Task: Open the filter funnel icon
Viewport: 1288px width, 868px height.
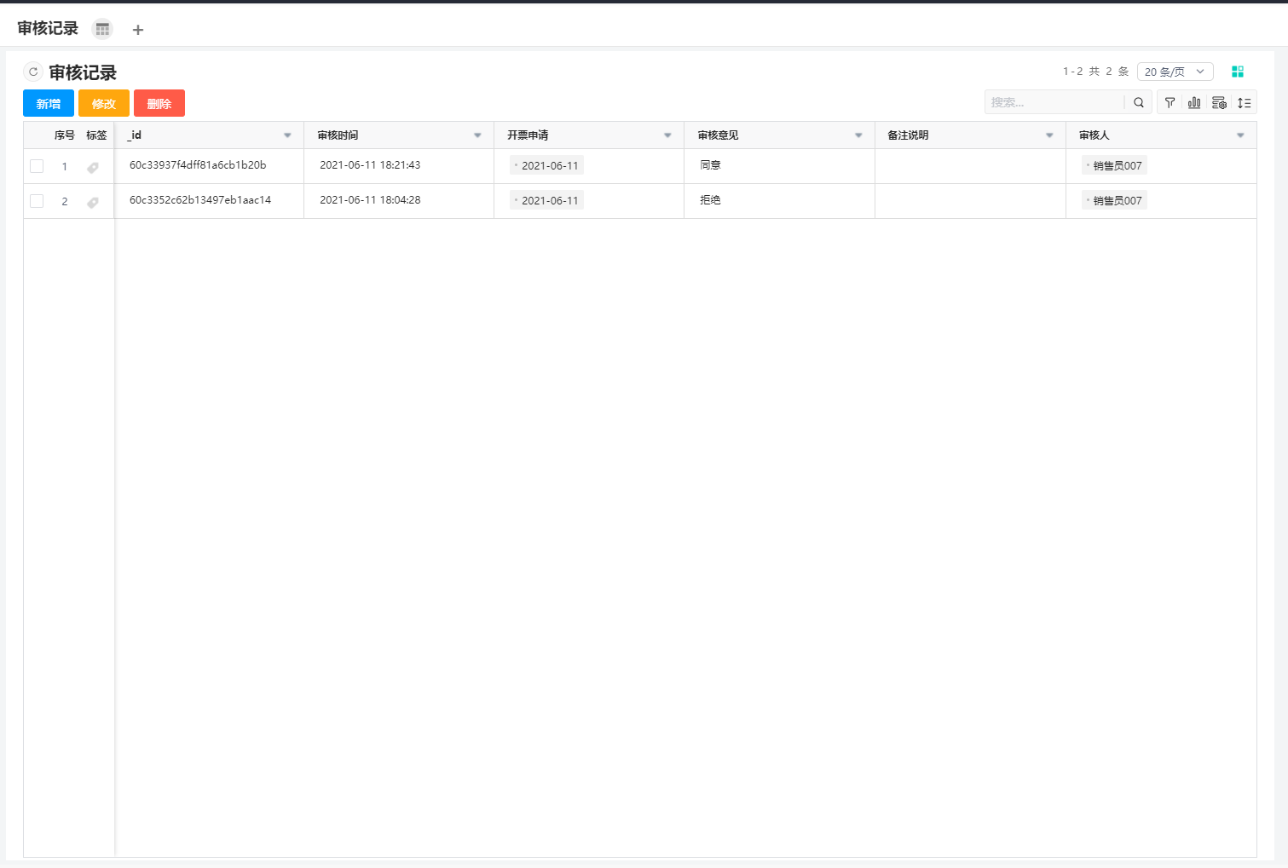Action: tap(1170, 102)
